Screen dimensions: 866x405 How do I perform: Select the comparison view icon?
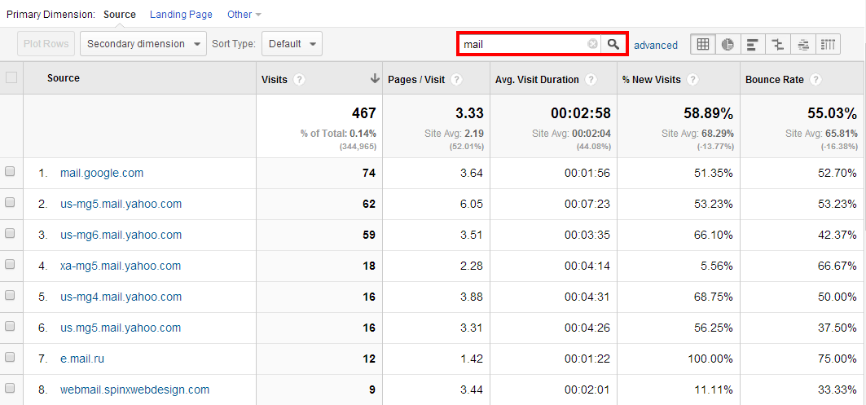click(x=778, y=44)
